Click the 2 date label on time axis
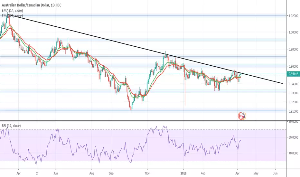This screenshot has width=300, height=177. (37, 173)
